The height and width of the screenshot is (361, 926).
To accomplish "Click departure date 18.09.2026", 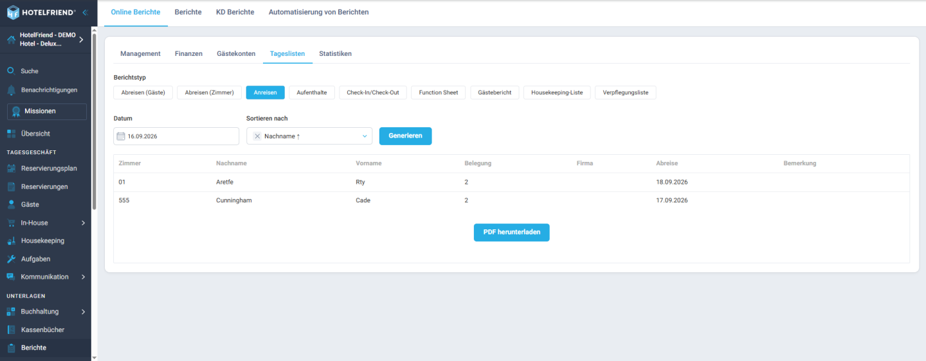I will pyautogui.click(x=672, y=182).
